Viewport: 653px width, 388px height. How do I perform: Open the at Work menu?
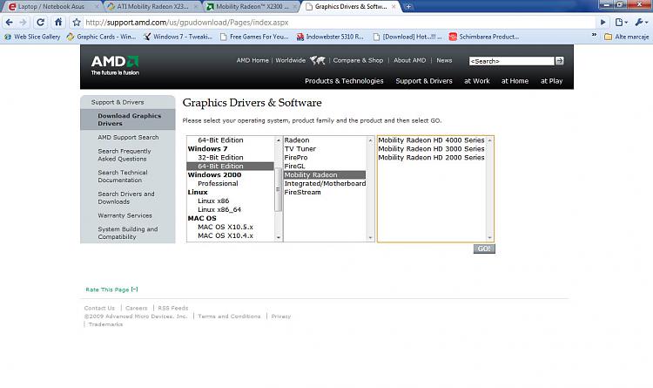[477, 81]
